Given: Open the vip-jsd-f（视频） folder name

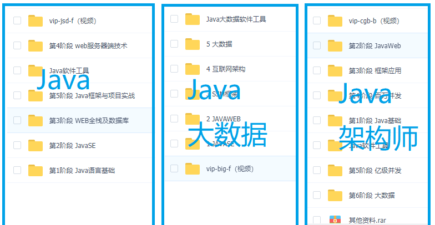Looking at the screenshot, I should click(x=73, y=21).
